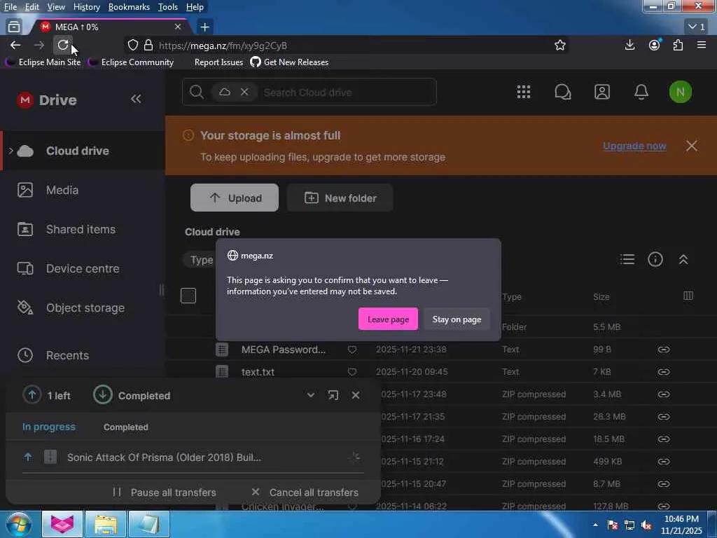Image resolution: width=717 pixels, height=538 pixels.
Task: Open the file info panel icon
Action: tap(655, 259)
